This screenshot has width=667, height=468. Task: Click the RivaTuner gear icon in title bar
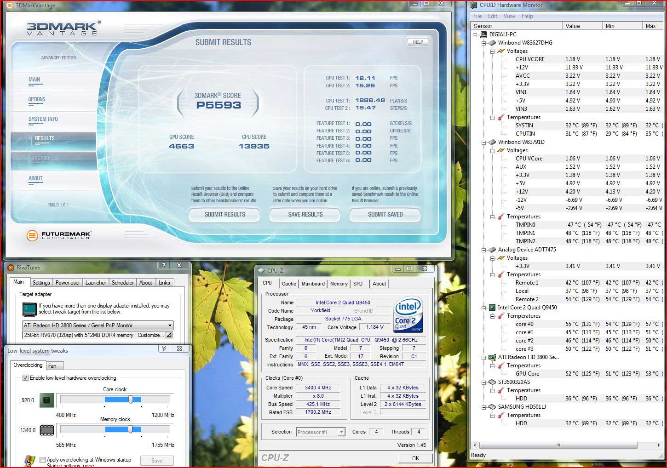click(11, 268)
